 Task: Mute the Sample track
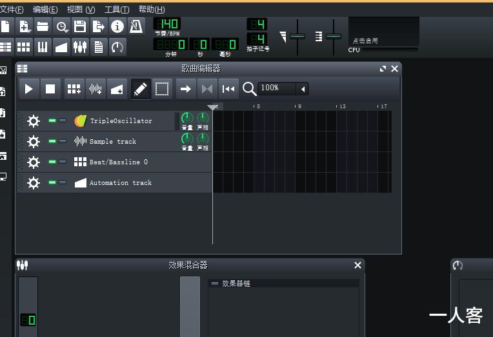click(x=52, y=141)
